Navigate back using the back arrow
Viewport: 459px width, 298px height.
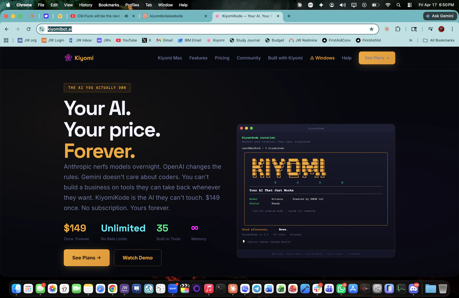[7, 29]
